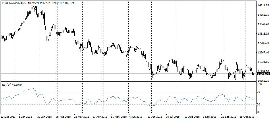Click the current price tag 11063.74

(262, 74)
